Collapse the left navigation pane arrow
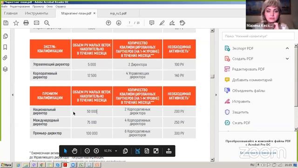298x168 pixels. pyautogui.click(x=13, y=95)
